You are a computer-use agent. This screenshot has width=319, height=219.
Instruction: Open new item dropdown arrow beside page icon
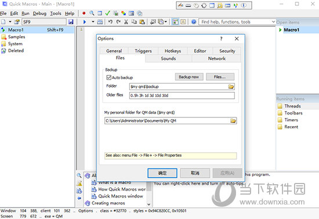10,22
